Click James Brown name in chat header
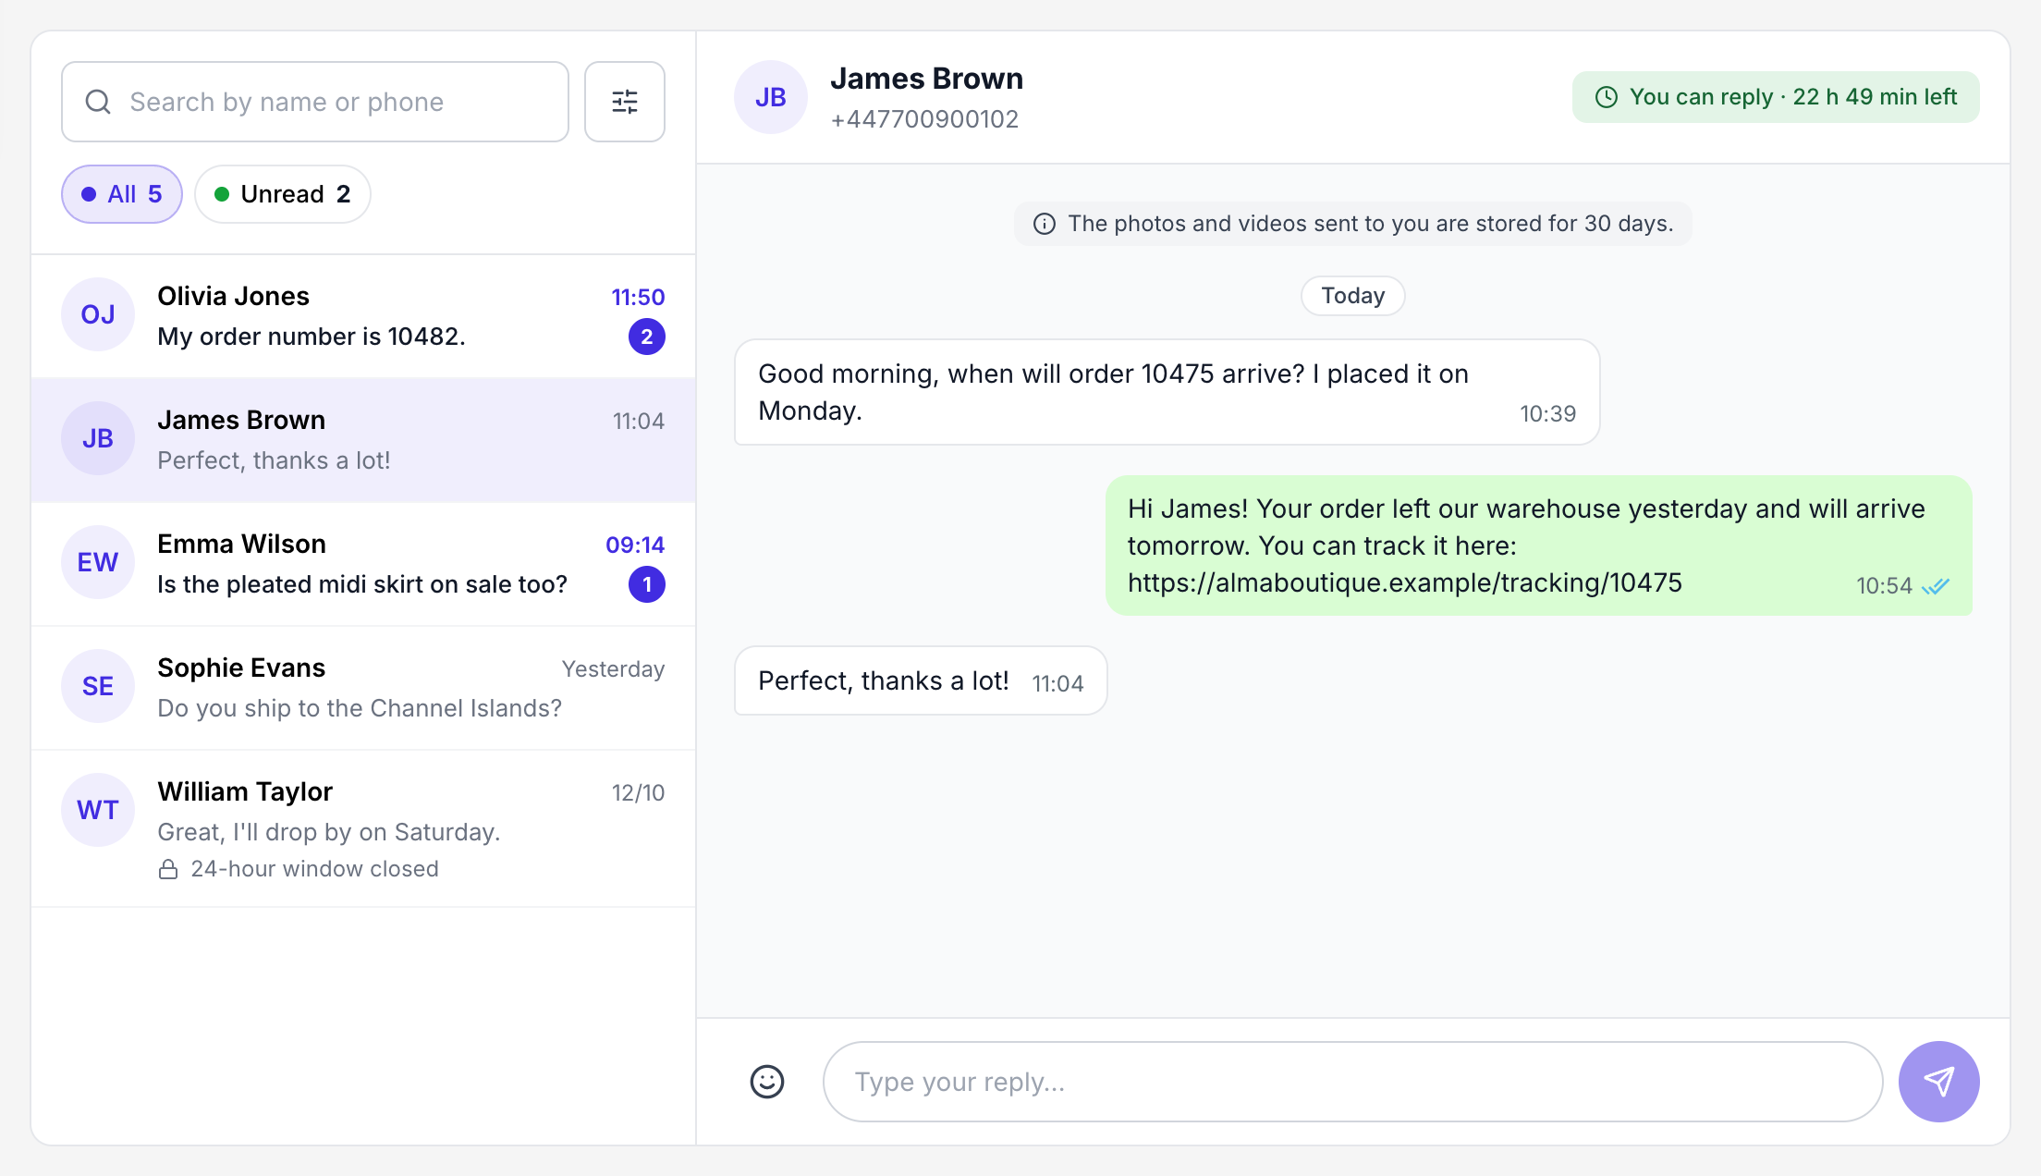Viewport: 2041px width, 1176px height. (x=926, y=79)
